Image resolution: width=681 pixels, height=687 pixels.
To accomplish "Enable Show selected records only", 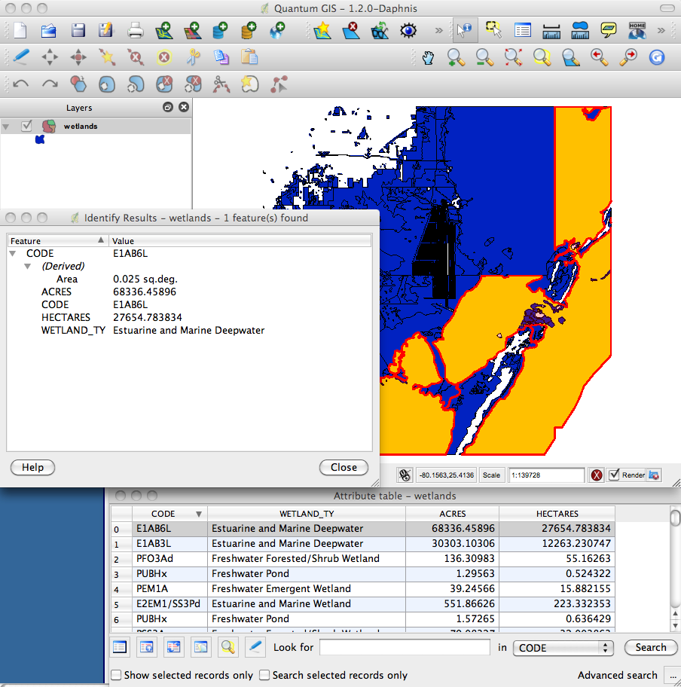I will 115,676.
